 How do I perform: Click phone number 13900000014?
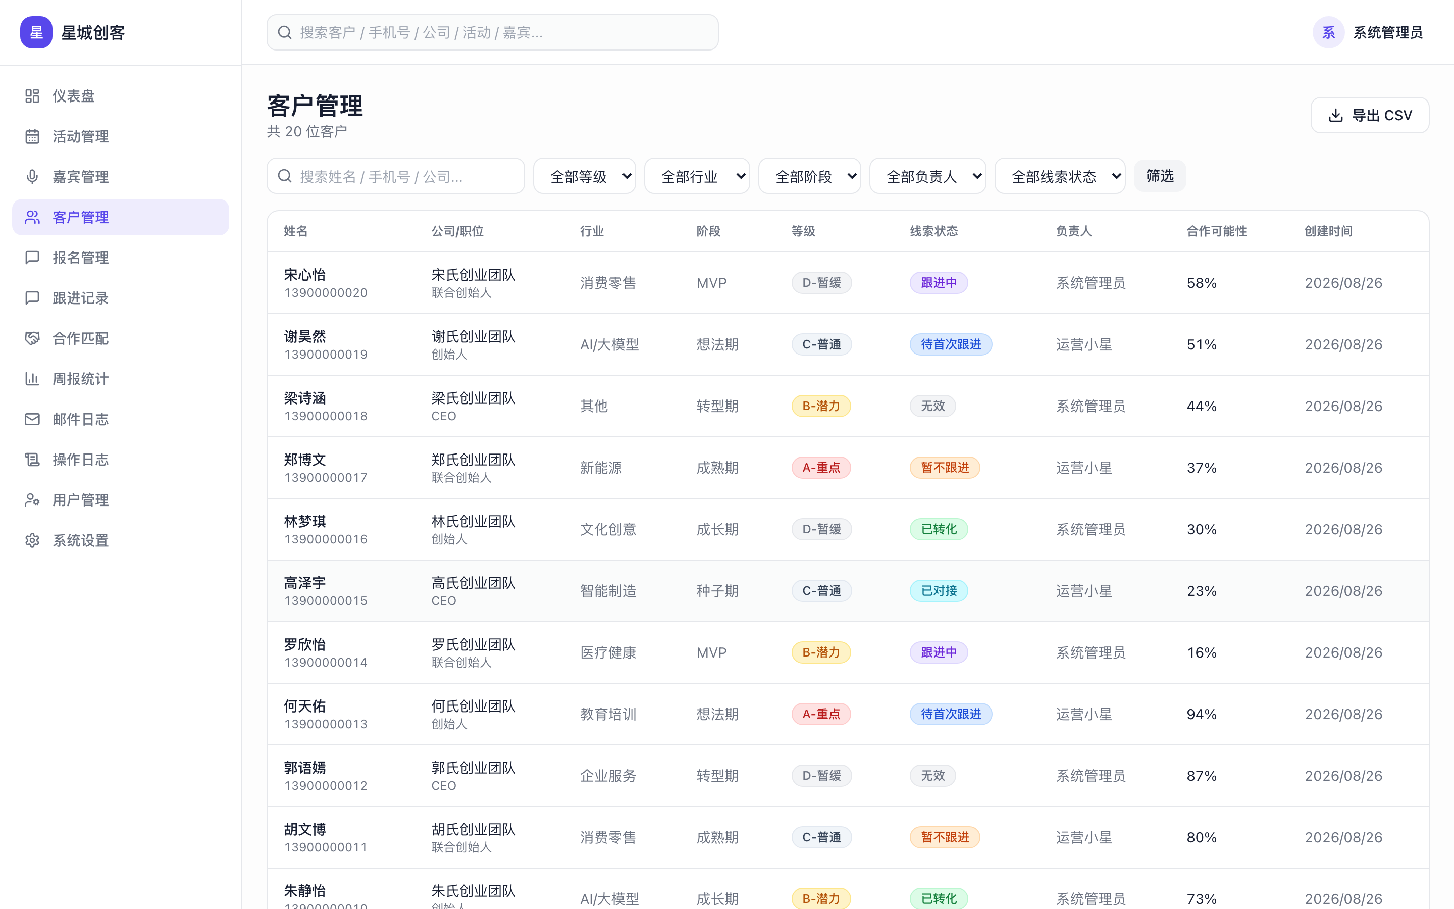[326, 663]
